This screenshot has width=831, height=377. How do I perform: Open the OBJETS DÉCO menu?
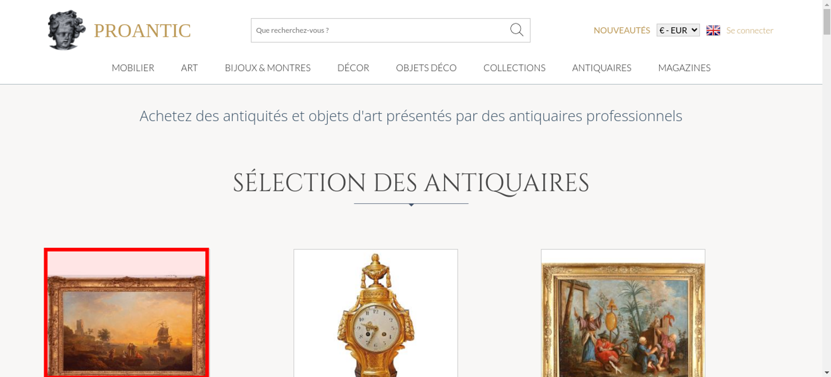pyautogui.click(x=426, y=68)
